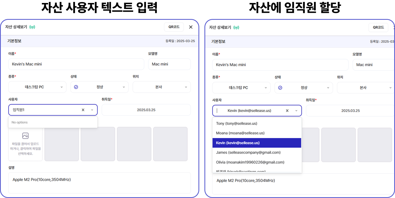This screenshot has width=395, height=198.
Task: Click 자산 상세보기 title in right panel
Action: click(220, 27)
